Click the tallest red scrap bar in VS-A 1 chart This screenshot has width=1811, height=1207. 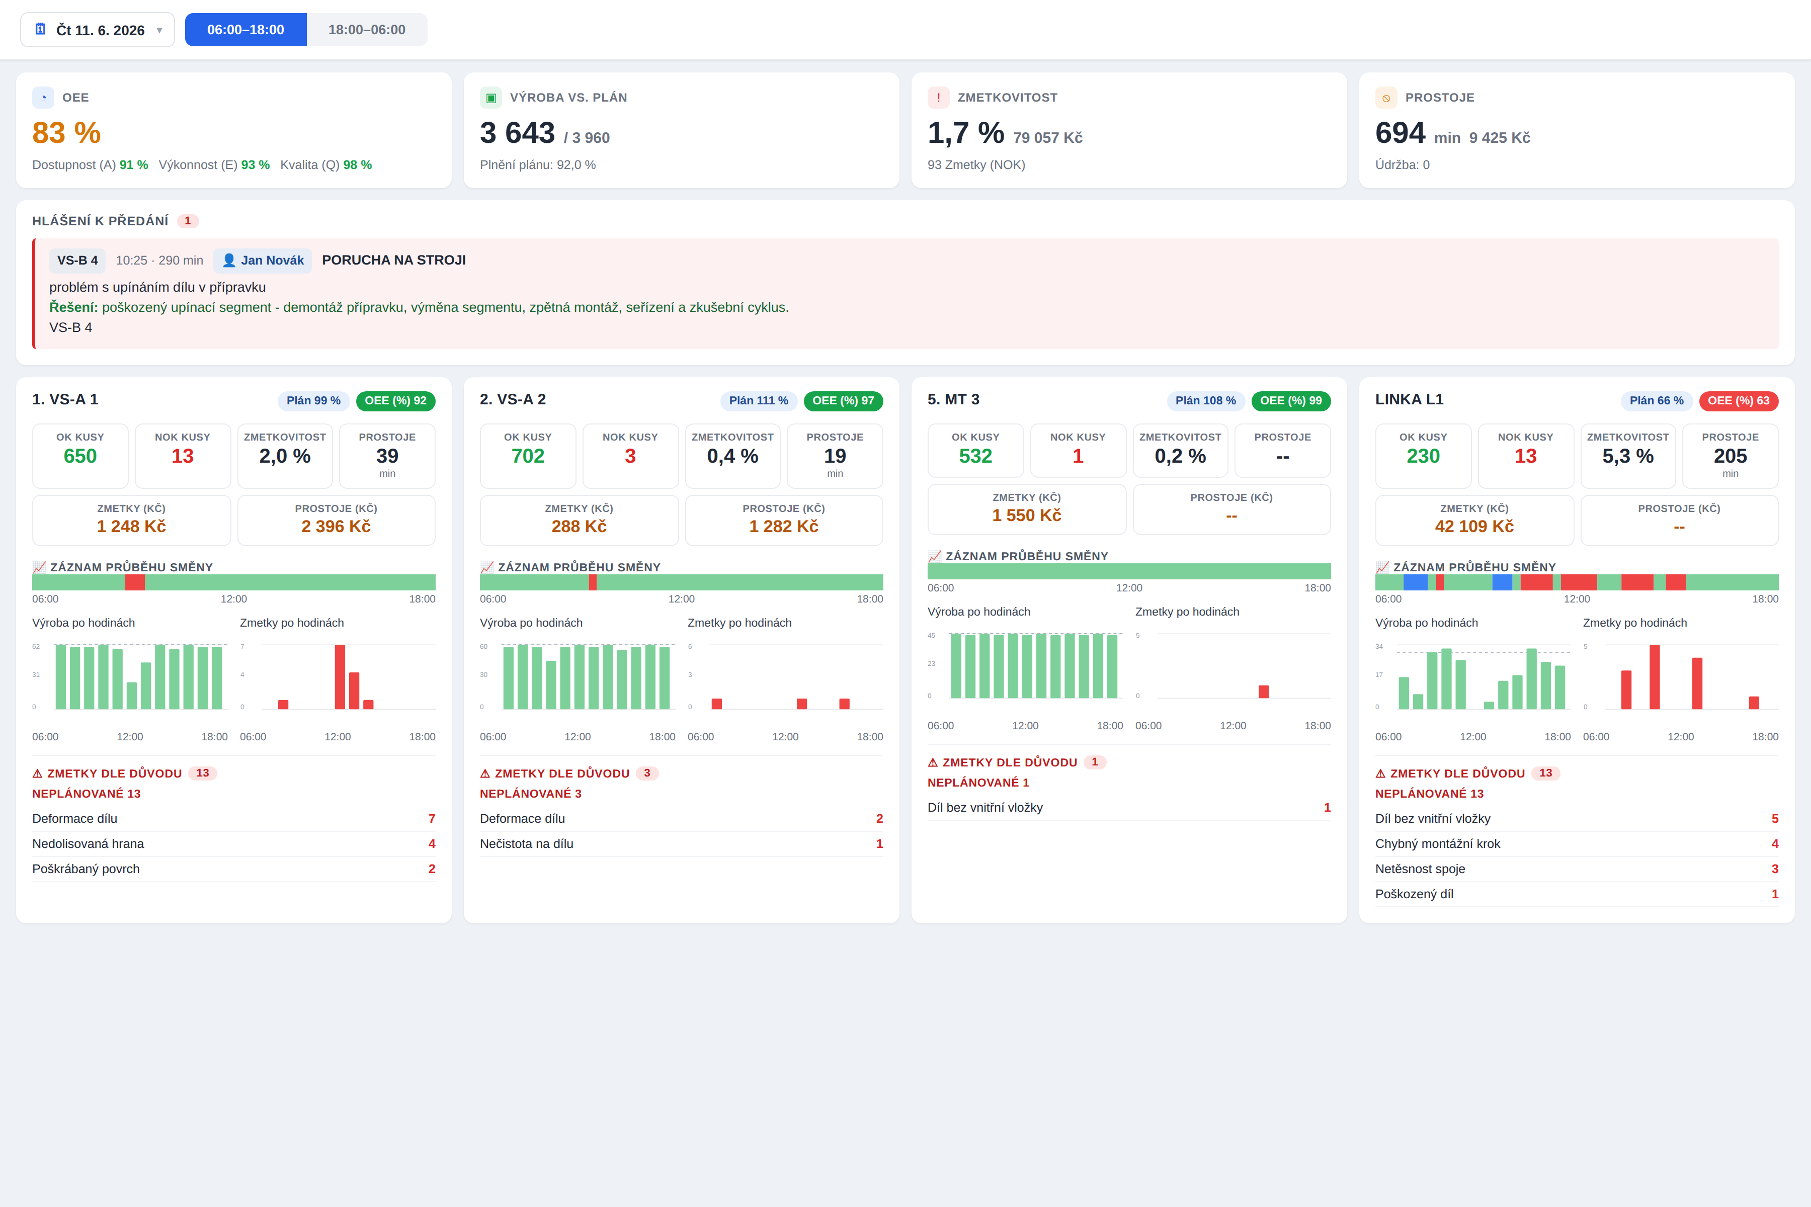(340, 676)
